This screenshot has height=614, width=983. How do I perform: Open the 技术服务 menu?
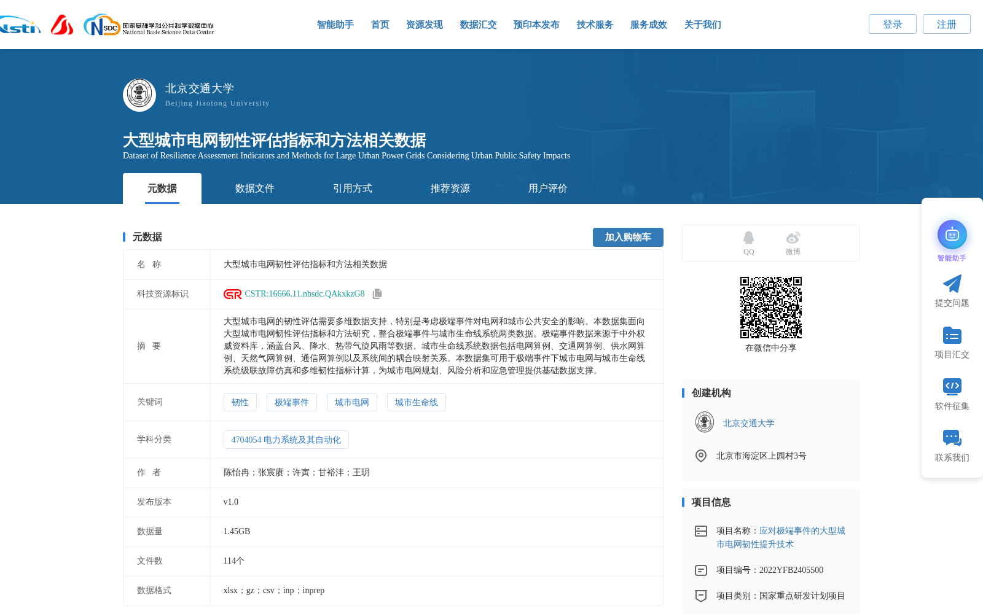tap(595, 25)
